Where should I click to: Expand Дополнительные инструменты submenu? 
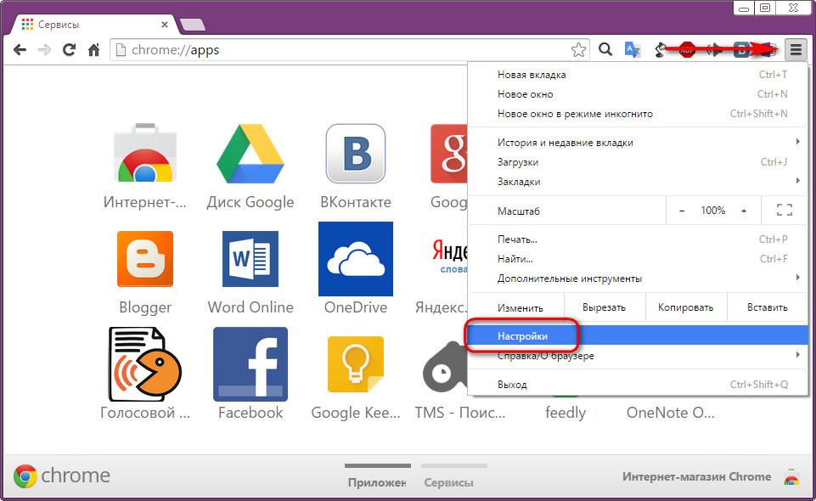tap(638, 279)
